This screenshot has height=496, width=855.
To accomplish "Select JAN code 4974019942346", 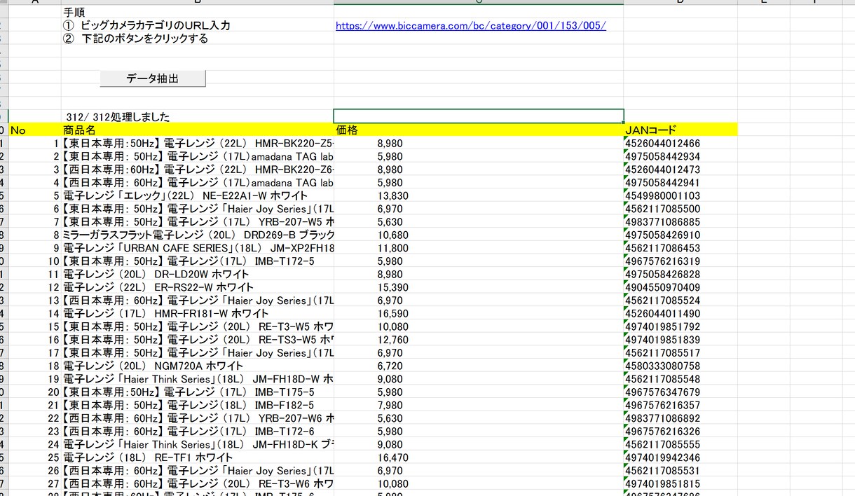I will 680,457.
